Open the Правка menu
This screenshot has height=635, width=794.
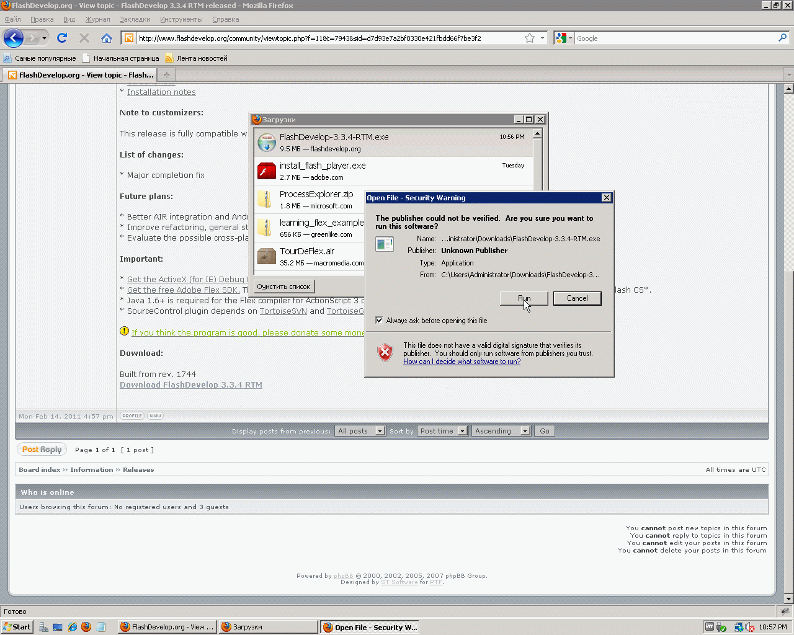pos(42,19)
